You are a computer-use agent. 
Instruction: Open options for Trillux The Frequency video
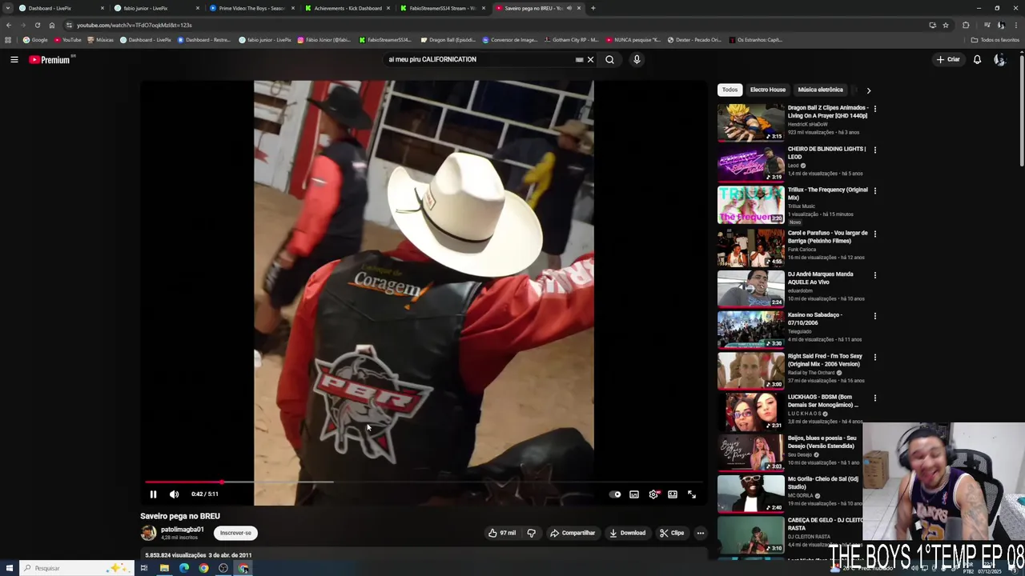(x=874, y=190)
